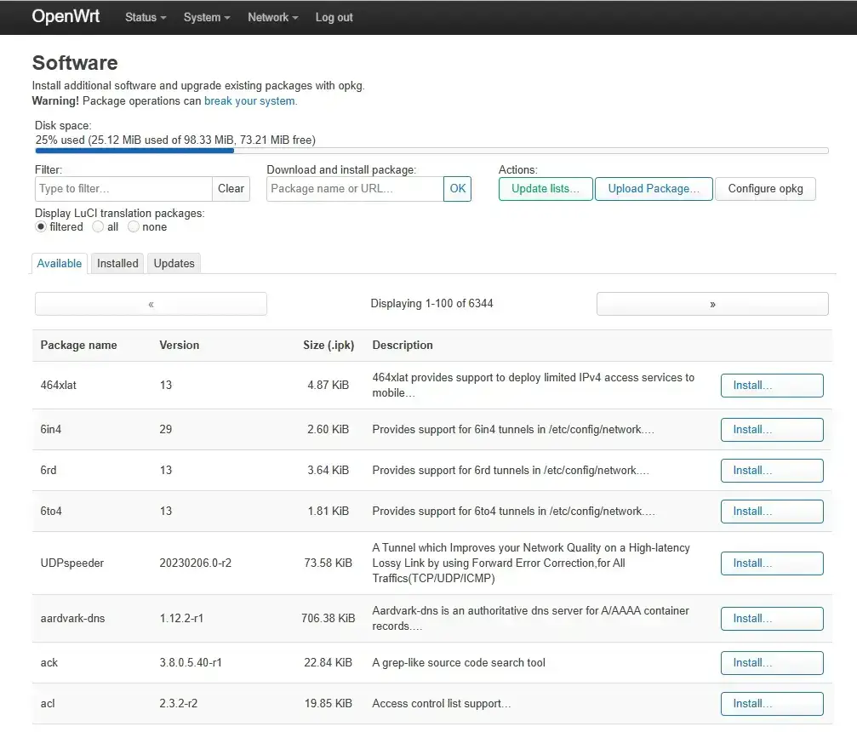Click OK to install package by name
Screen dimensions: 857x732
(457, 189)
